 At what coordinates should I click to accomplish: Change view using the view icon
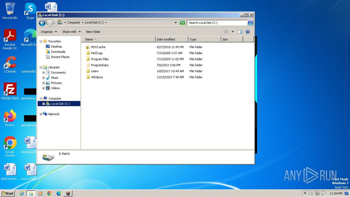tap(226, 32)
